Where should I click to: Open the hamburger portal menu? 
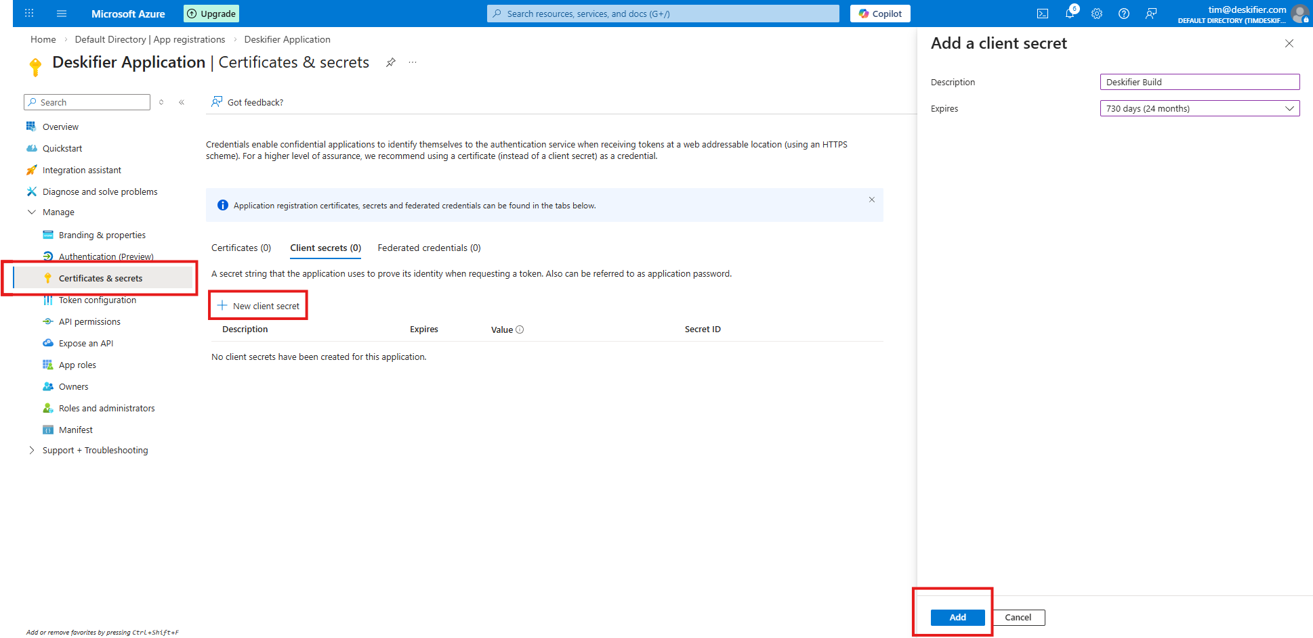coord(62,14)
